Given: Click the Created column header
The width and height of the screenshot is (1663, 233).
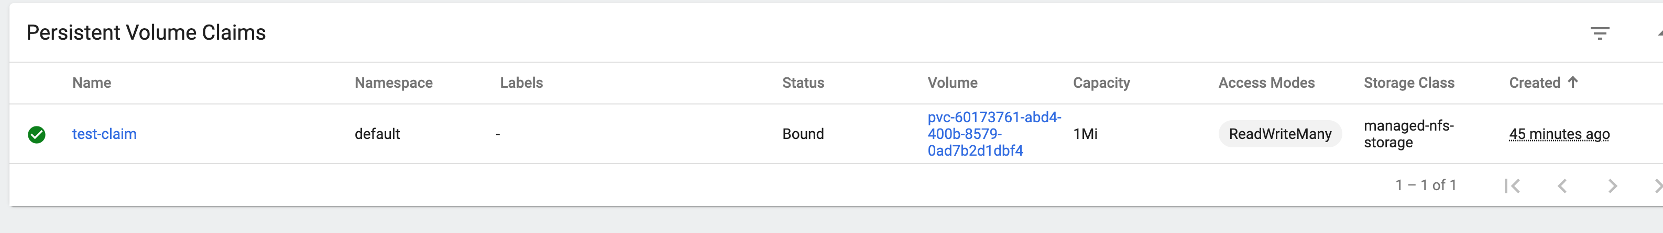Looking at the screenshot, I should 1535,83.
